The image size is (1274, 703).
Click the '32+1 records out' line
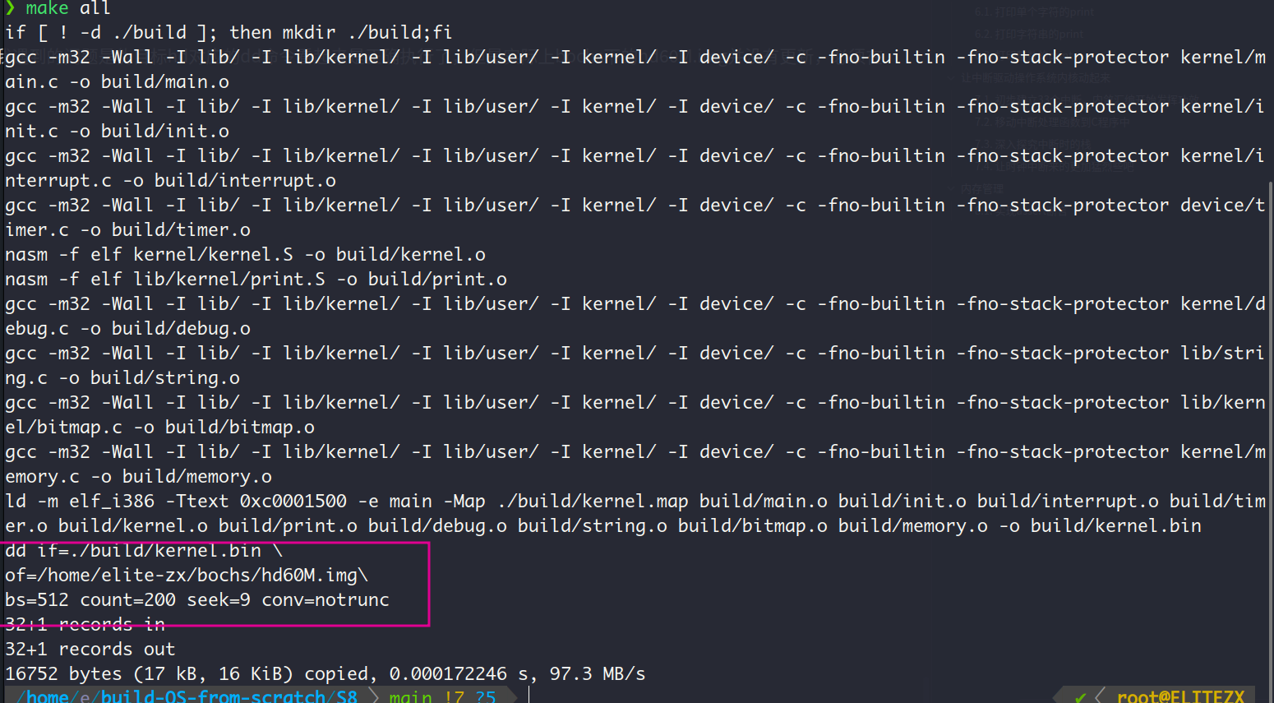(90, 650)
